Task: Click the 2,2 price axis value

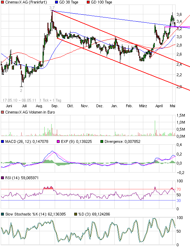Action: (x=179, y=75)
